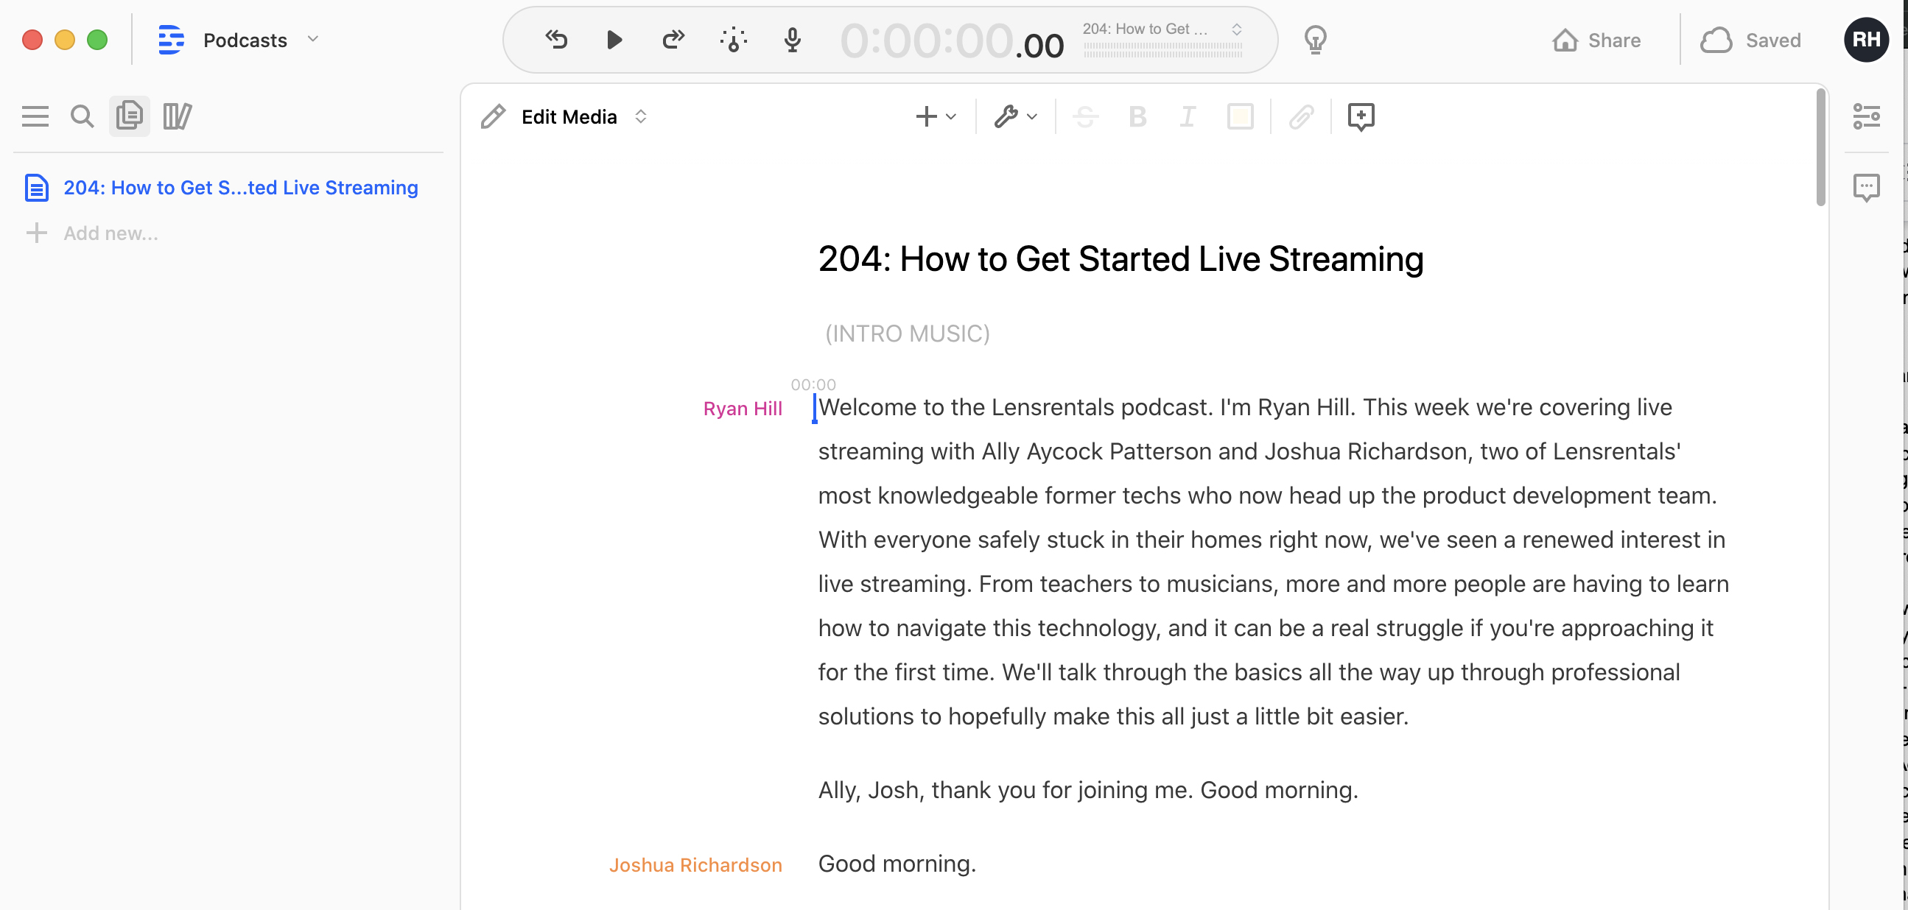Click the add comment icon in toolbar
Viewport: 1908px width, 910px height.
(x=1361, y=117)
